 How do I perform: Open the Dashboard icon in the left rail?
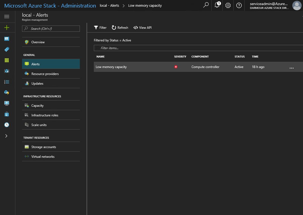click(7, 39)
